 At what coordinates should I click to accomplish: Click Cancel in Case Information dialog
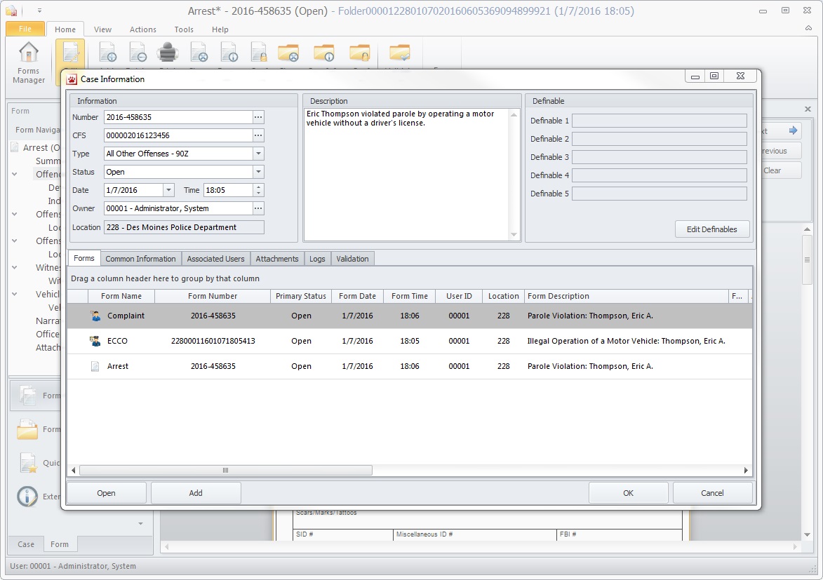click(x=712, y=493)
